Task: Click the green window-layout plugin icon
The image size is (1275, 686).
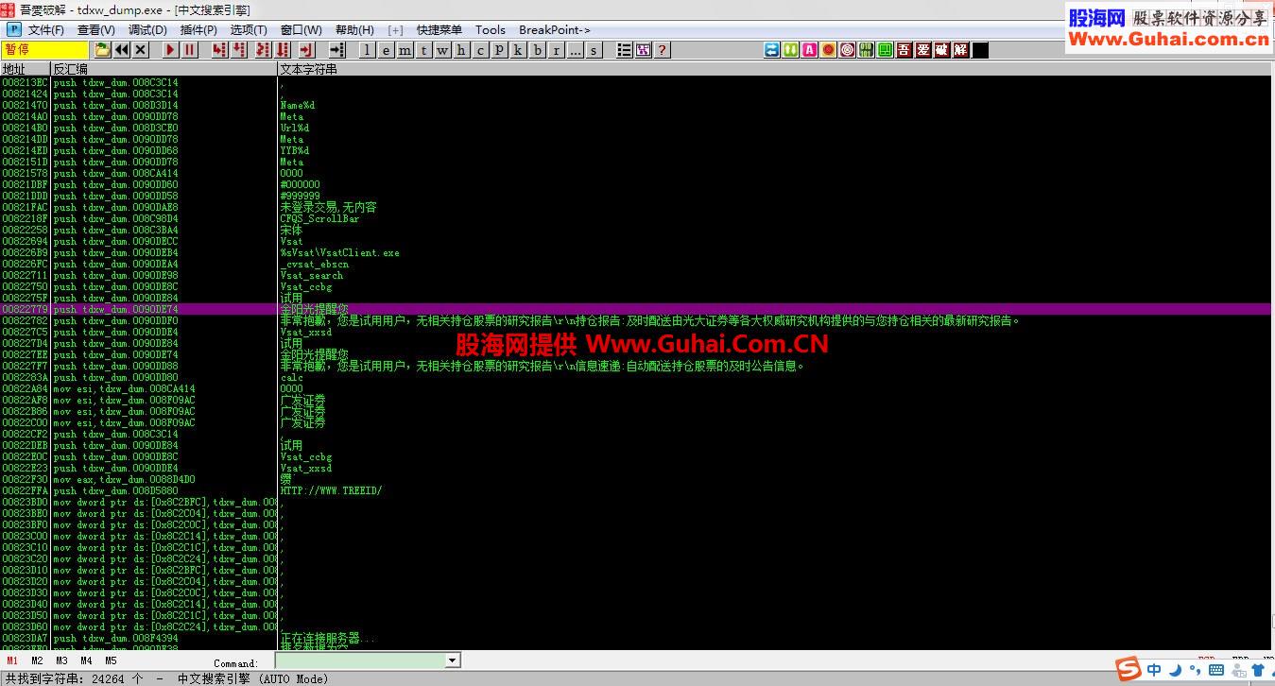Action: click(886, 50)
